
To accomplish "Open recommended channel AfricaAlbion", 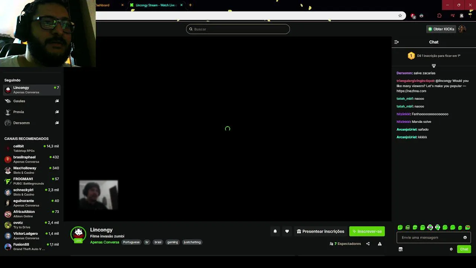I will 32,214.
